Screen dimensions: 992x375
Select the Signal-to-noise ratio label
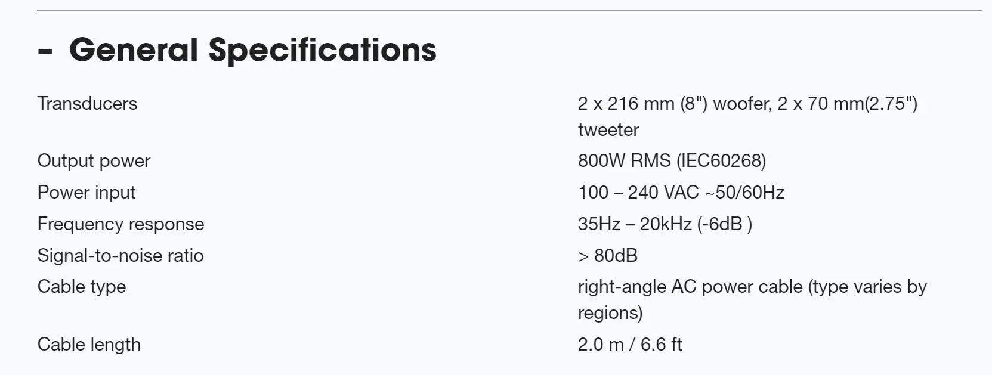click(120, 255)
